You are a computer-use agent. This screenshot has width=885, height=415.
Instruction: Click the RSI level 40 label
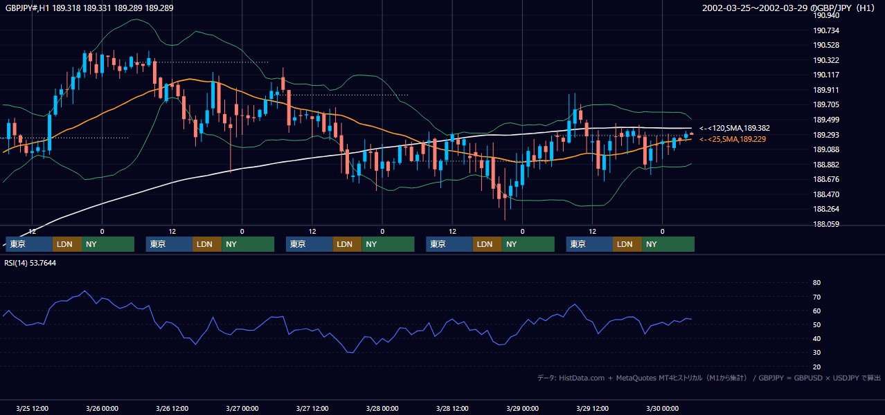tap(816, 338)
